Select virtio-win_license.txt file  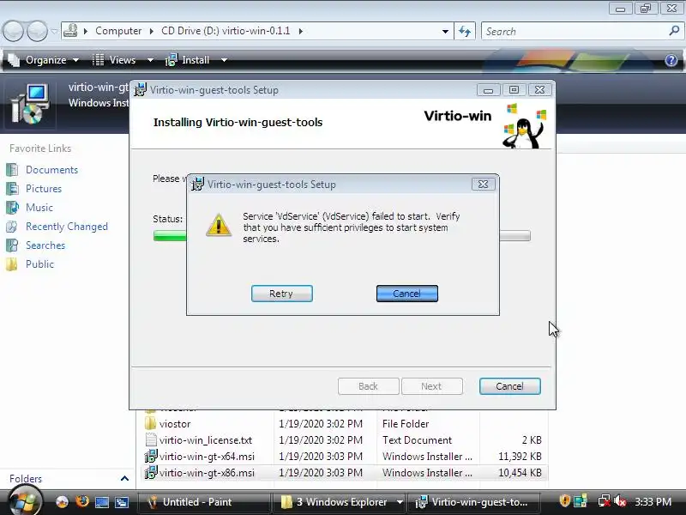pyautogui.click(x=206, y=439)
